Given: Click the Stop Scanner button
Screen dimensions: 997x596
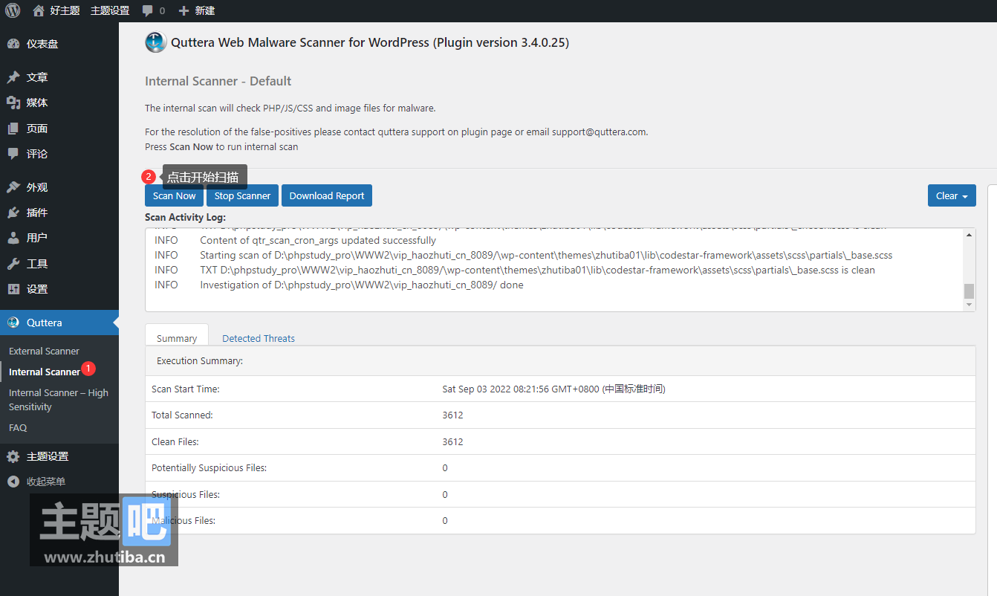Looking at the screenshot, I should 242,195.
